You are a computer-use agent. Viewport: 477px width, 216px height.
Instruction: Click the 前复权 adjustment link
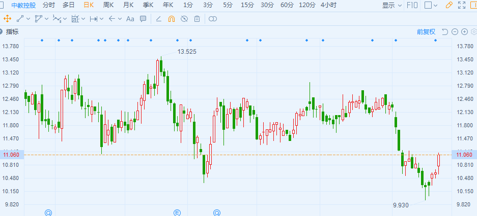(426, 32)
